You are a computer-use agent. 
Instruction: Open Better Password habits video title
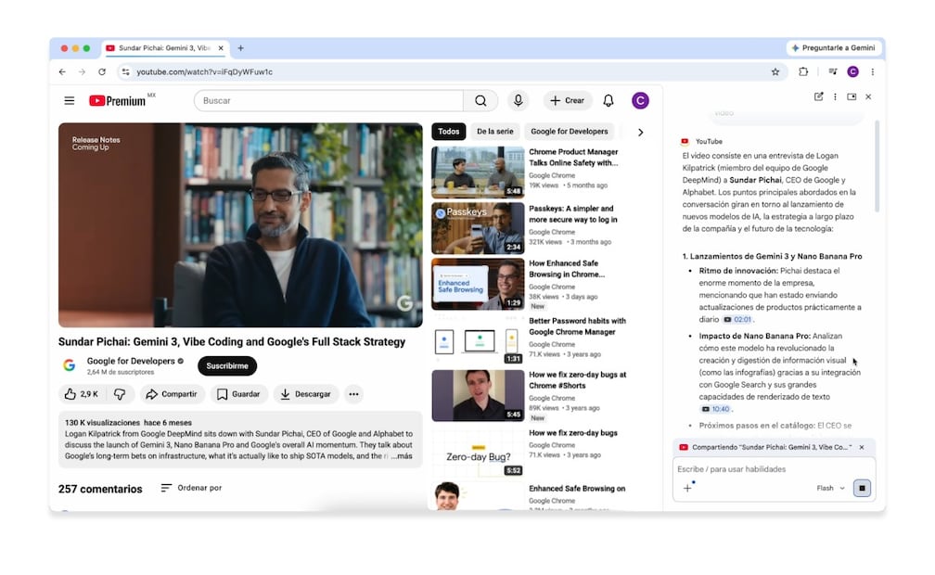point(577,326)
